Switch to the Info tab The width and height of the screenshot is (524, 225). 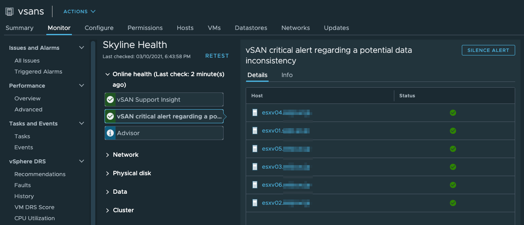coord(287,75)
